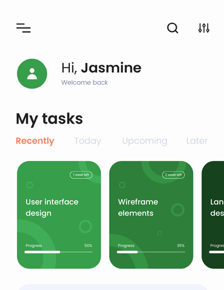Screen dimensions: 224x290
Task: Click the Welcome back subtitle
Action: [84, 82]
